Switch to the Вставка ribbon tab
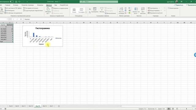Image resolution: width=196 pixels, height=110 pixels. 16,5
